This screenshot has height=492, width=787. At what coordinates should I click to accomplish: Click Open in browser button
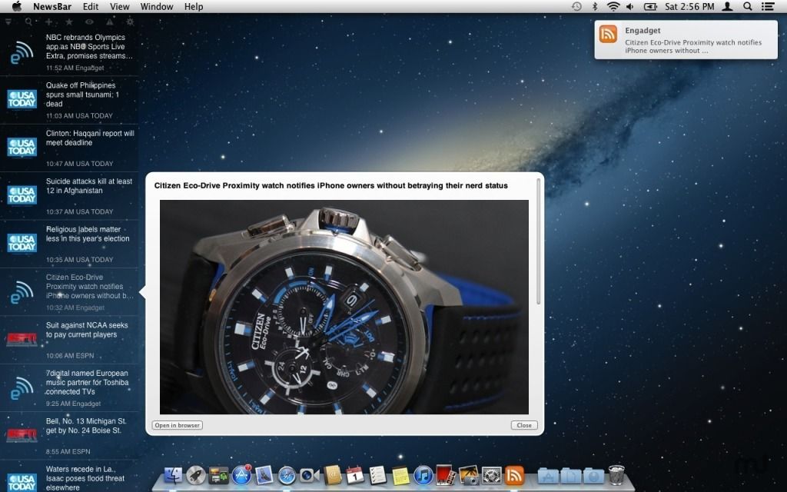[178, 425]
